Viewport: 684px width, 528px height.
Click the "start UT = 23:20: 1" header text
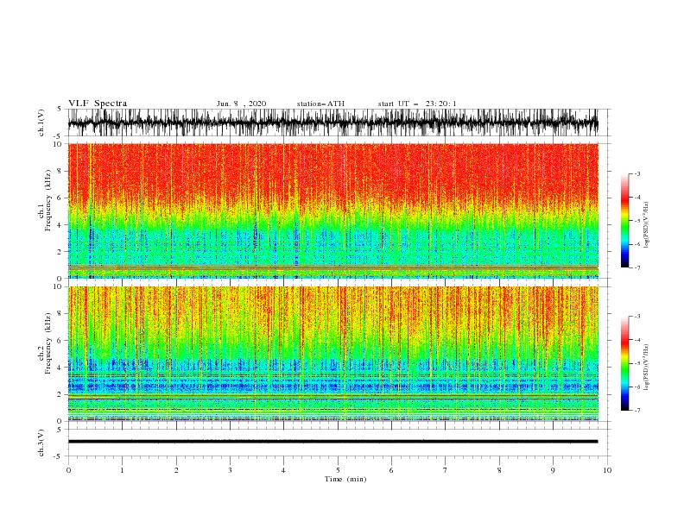click(417, 104)
